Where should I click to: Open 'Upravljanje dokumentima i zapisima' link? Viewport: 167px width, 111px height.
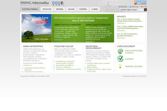coord(35,69)
